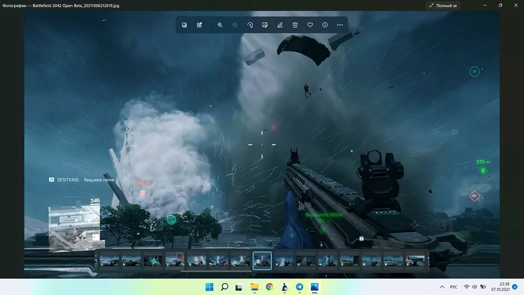
Task: Open Google Chrome from the taskbar
Action: point(269,287)
